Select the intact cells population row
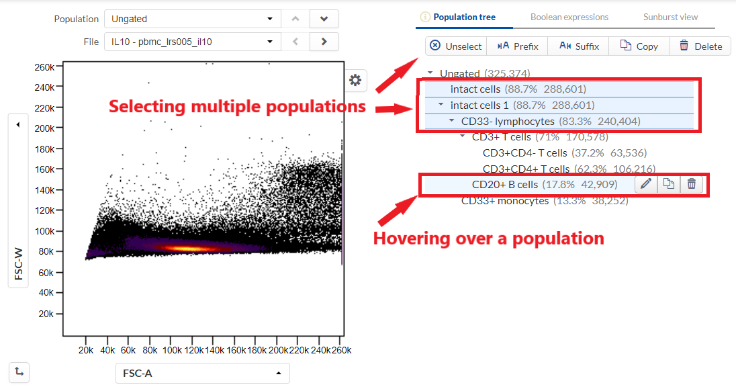Viewport: 736px width, 387px height. click(x=559, y=89)
